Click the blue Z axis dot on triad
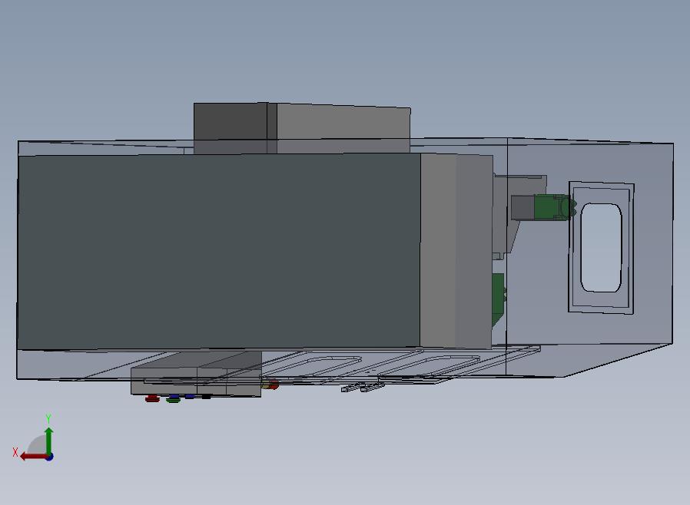The height and width of the screenshot is (505, 690). point(49,457)
